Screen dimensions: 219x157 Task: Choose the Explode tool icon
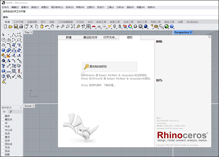click(8, 55)
